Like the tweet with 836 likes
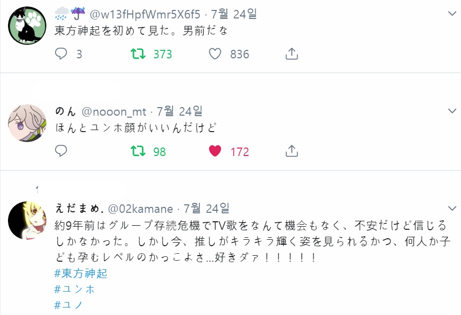The width and height of the screenshot is (461, 315). (215, 54)
